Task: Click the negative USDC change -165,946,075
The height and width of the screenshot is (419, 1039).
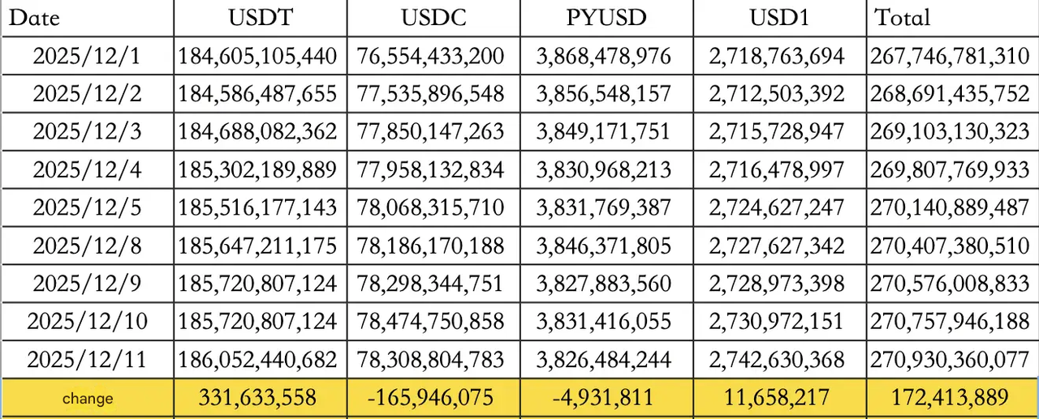Action: tap(431, 398)
